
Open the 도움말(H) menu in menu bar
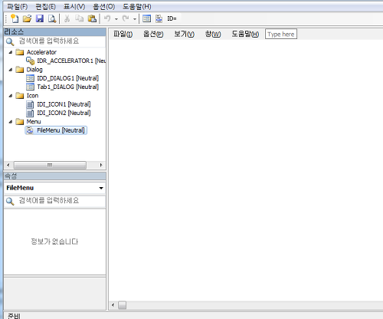[x=137, y=7]
